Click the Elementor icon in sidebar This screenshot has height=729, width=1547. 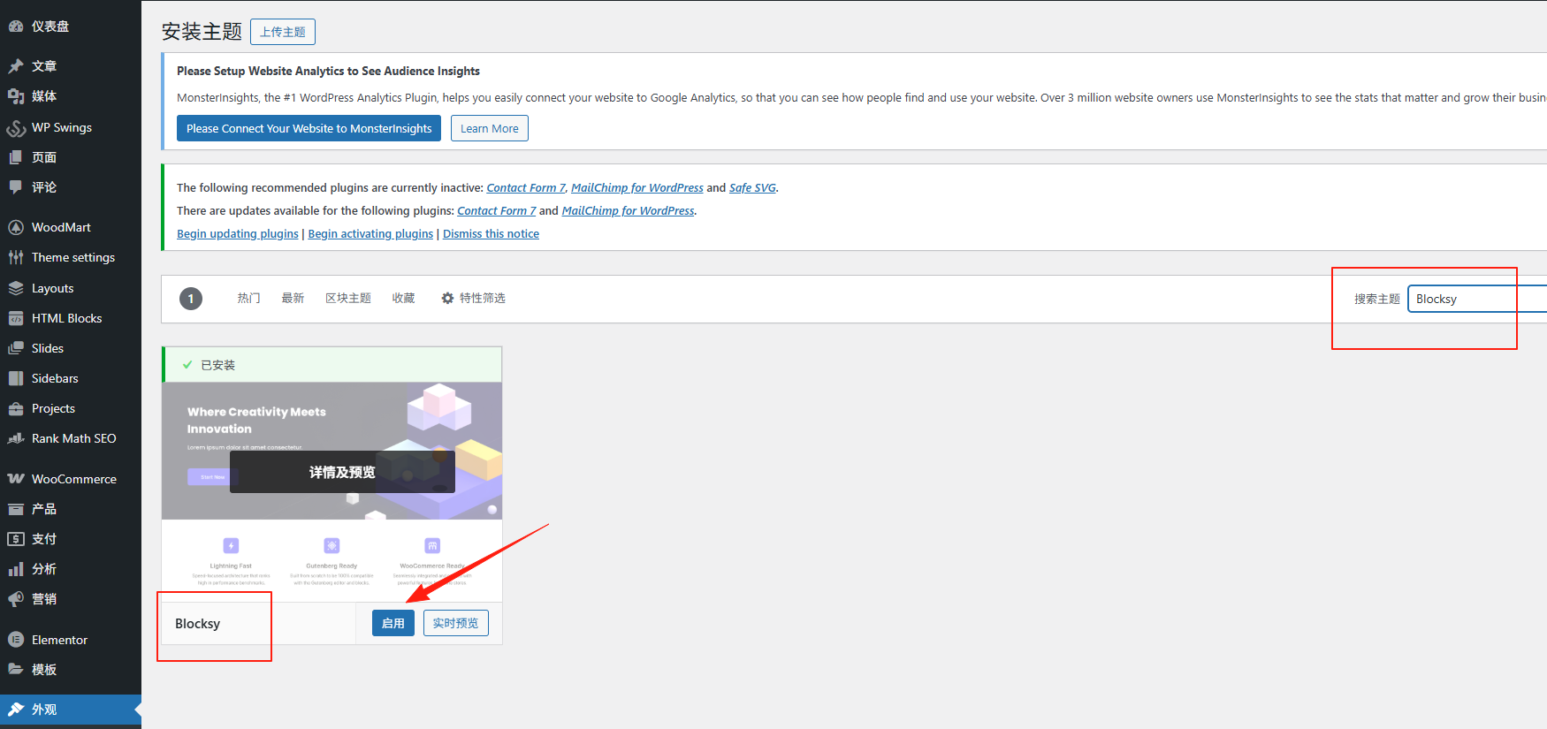pos(16,640)
